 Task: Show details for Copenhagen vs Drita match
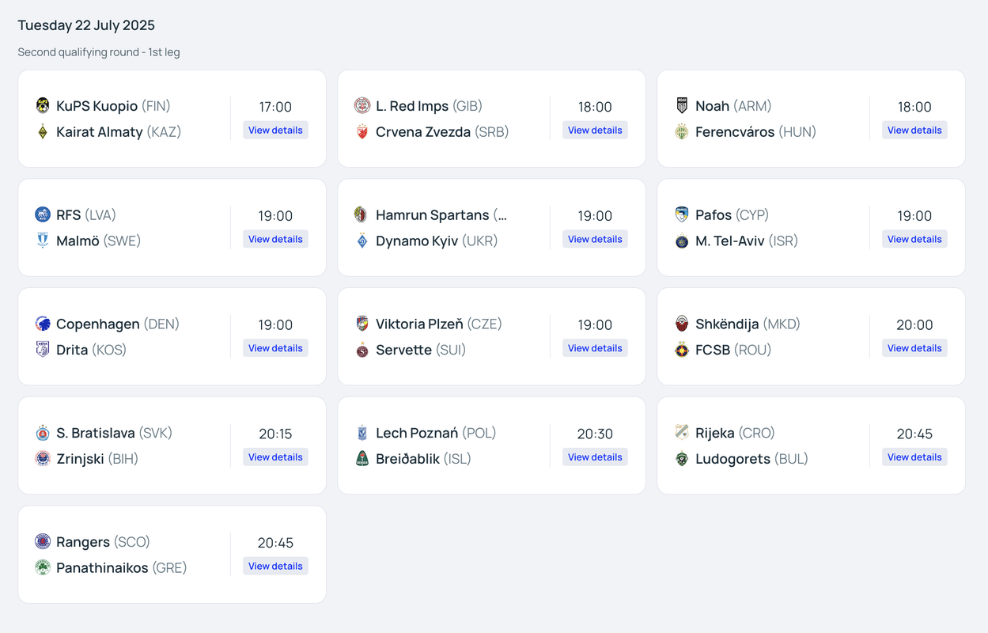[x=275, y=348]
